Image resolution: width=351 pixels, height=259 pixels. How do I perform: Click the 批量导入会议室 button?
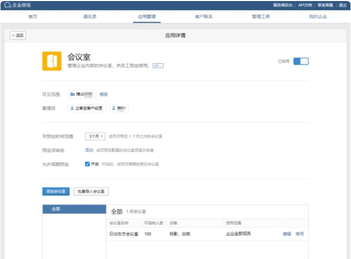91,191
